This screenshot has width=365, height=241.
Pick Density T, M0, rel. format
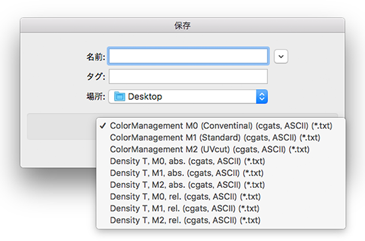(221, 197)
